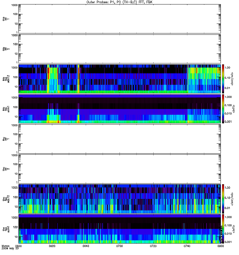Click the 1000 y-axis tick of thc fbk edc12
This screenshot has width=239, height=255.
point(14,188)
